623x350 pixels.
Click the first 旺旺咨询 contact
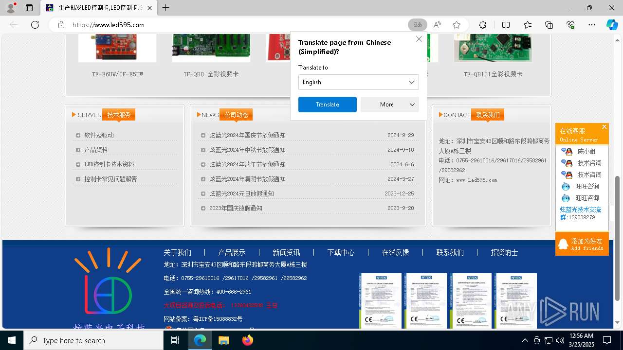581,186
